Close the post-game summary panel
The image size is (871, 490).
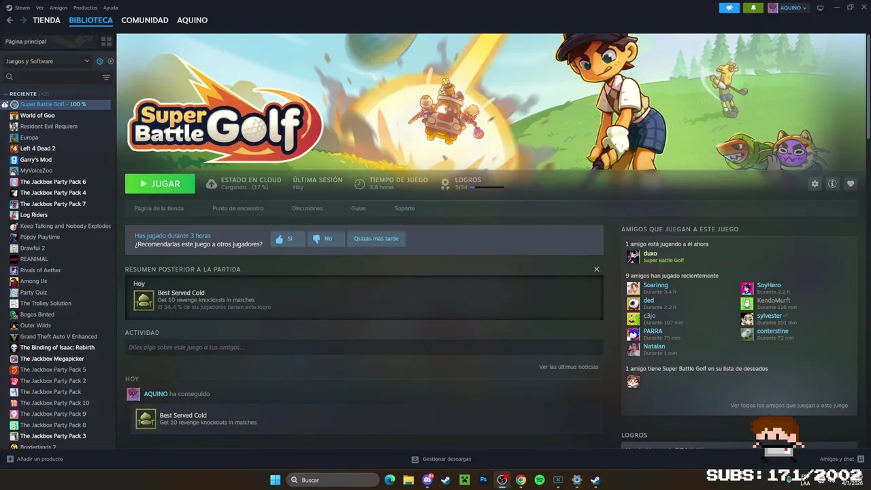coord(597,269)
